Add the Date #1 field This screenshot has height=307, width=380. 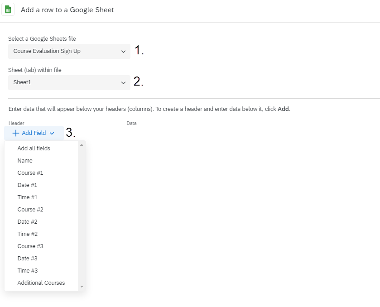(28, 185)
